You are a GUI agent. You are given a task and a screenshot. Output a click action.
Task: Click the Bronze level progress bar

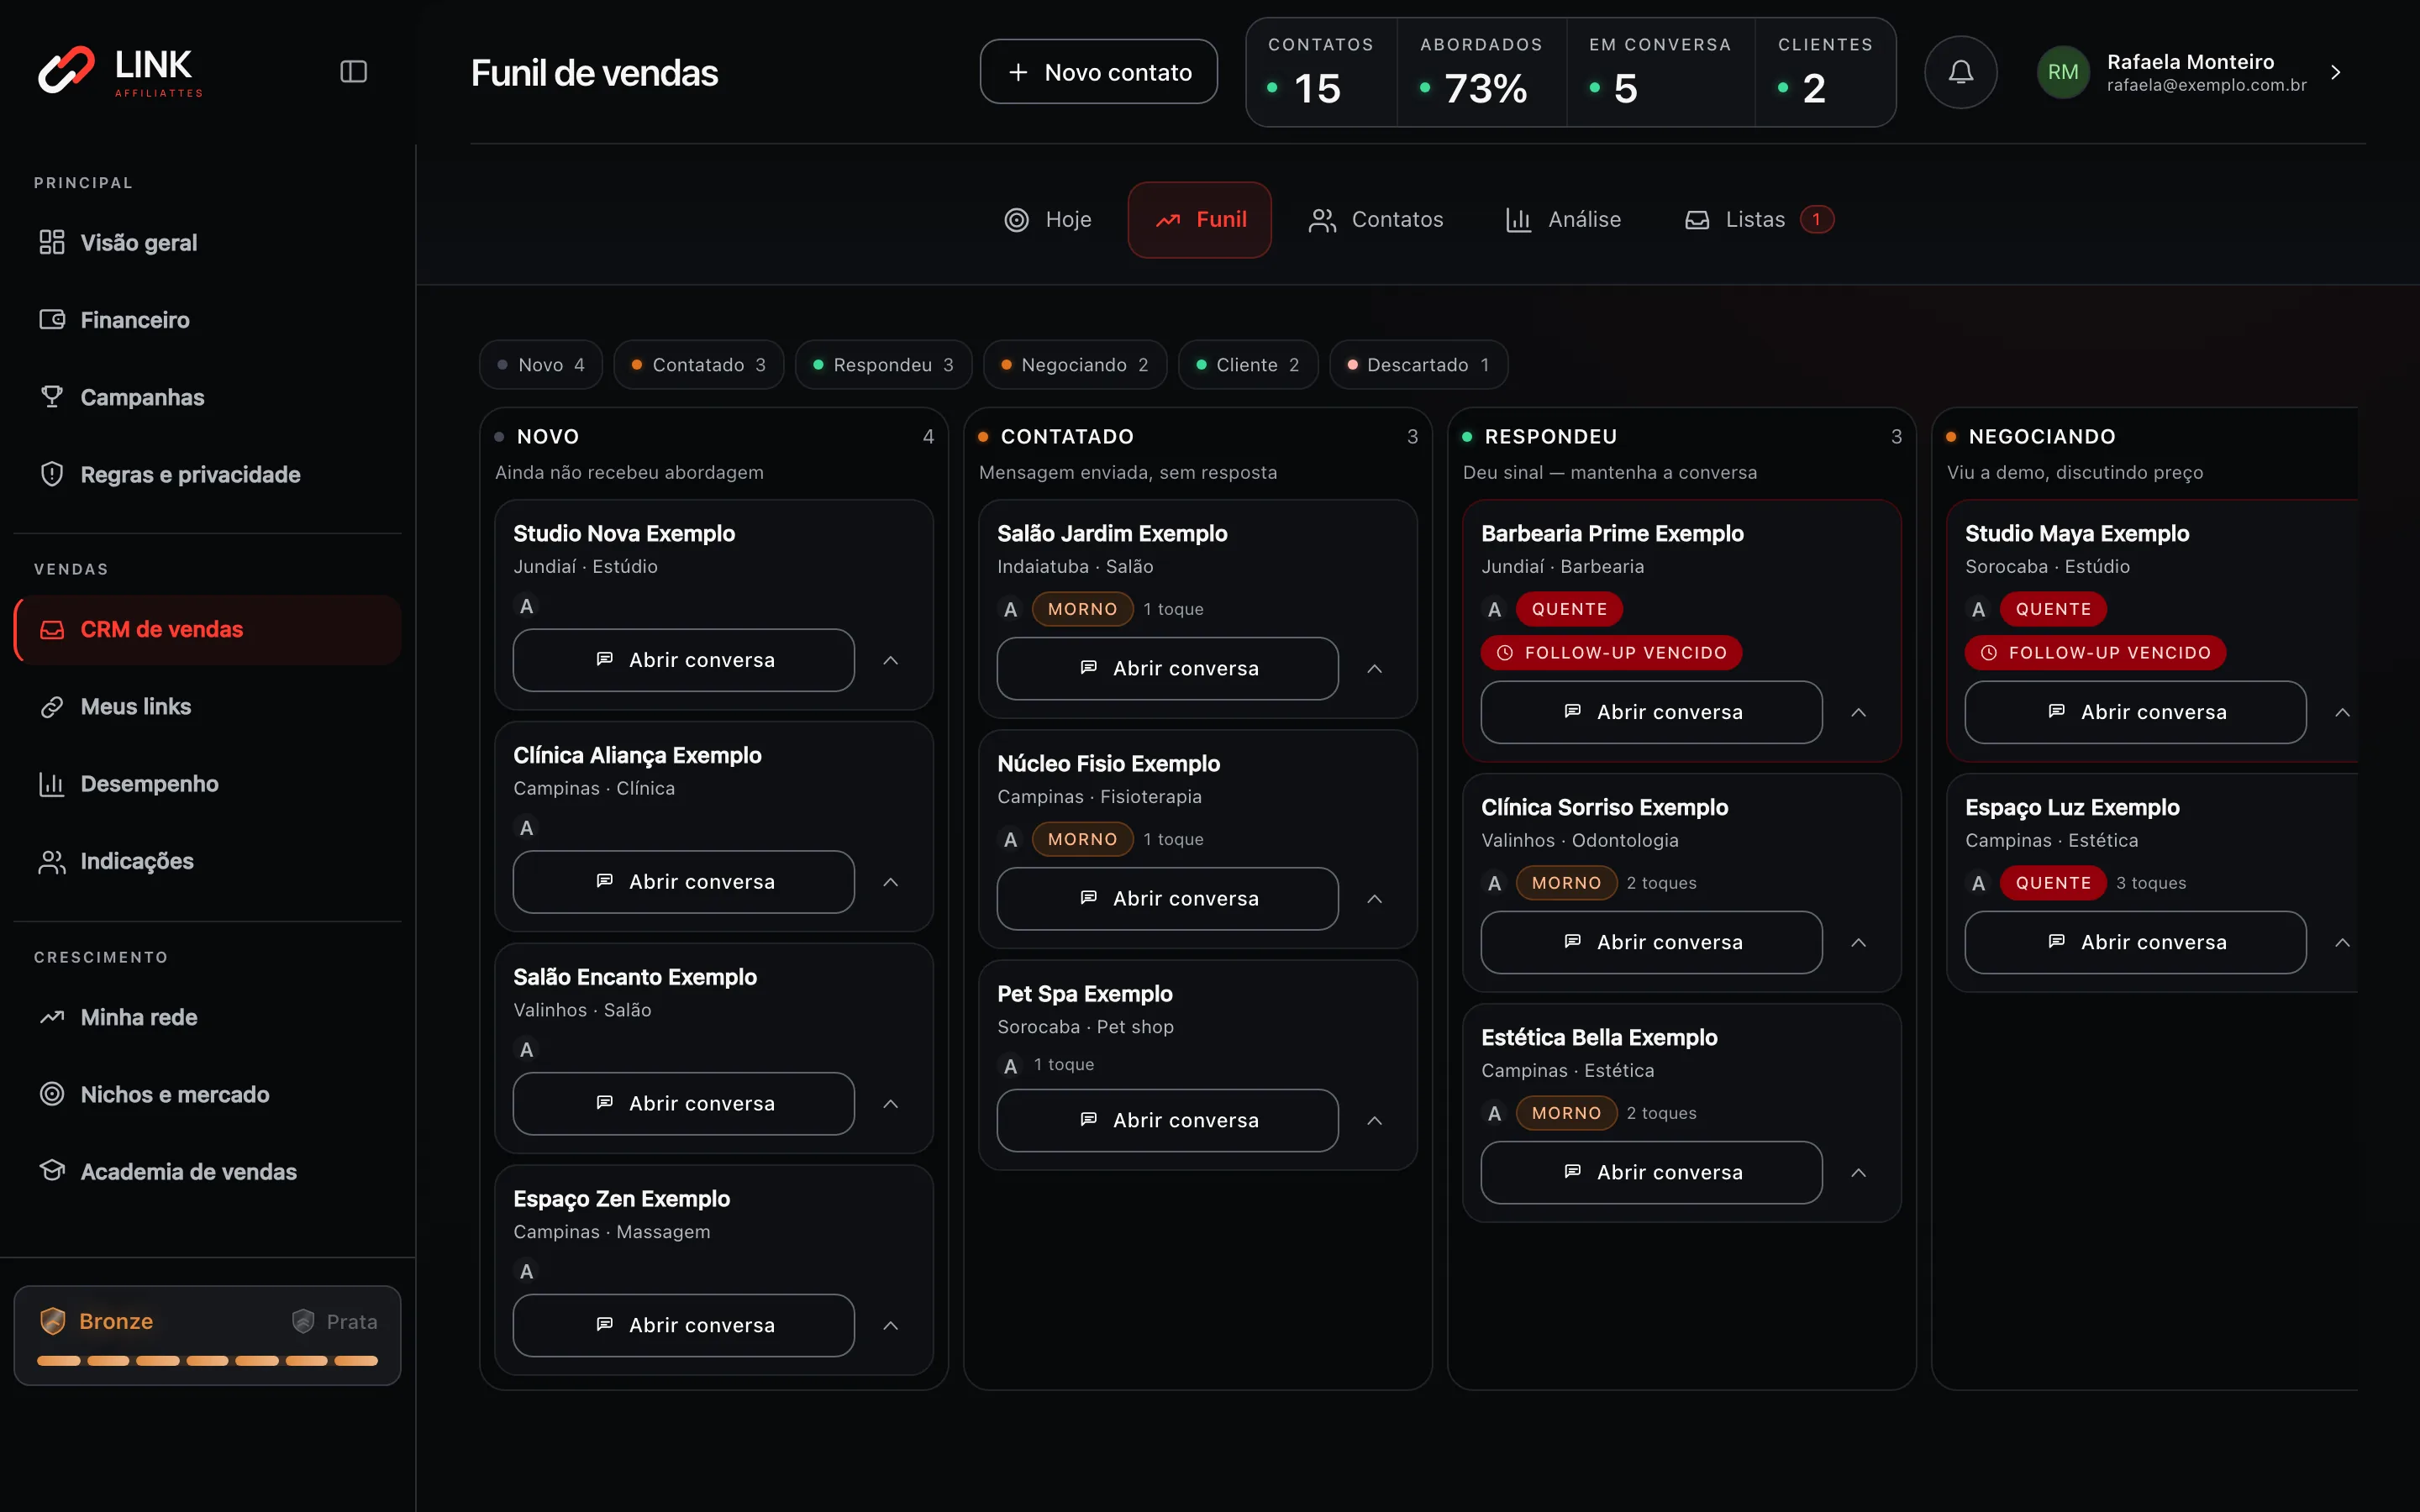tap(208, 1361)
